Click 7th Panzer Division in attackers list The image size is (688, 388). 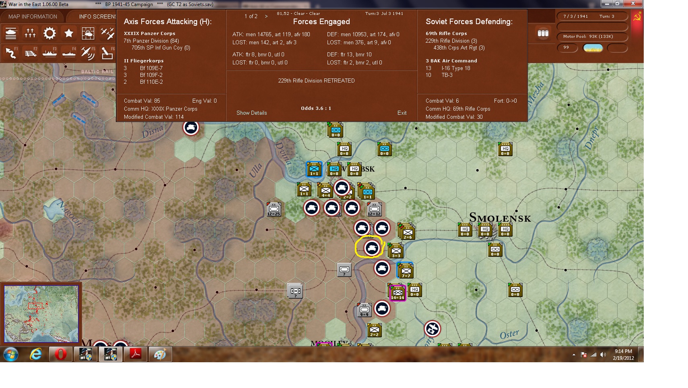(151, 41)
